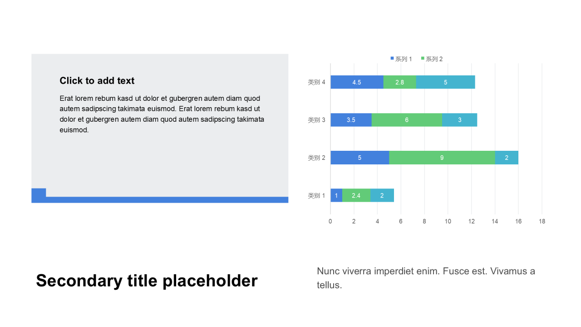Screen dimensions: 581x327
Task: Click the green 2.4 bar segment
Action: (x=356, y=195)
